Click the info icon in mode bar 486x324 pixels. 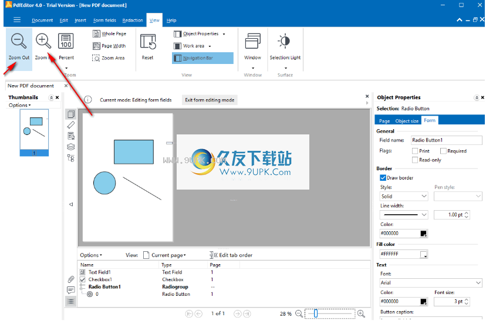(88, 100)
